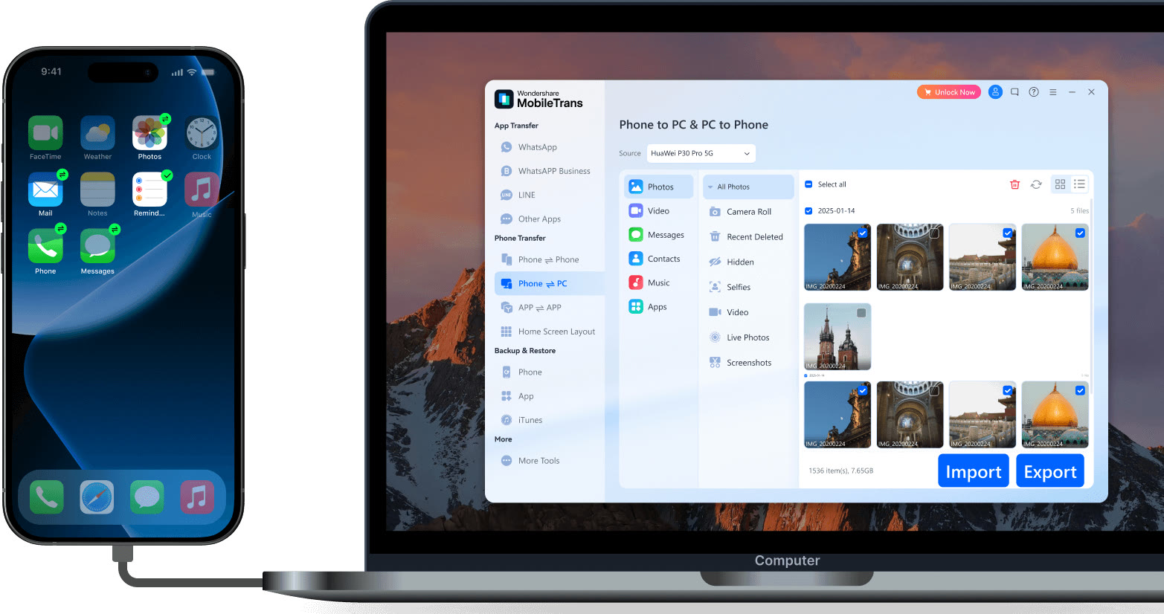Select WhatsAPP Business transfer

click(x=546, y=171)
